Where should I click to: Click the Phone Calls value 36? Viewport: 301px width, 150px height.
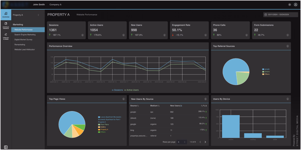pos(215,30)
